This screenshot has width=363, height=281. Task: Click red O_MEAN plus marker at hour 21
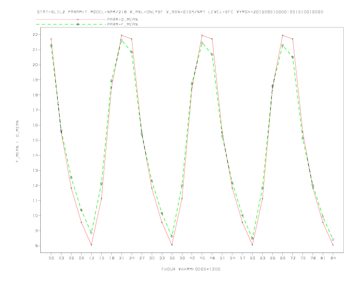121,35
